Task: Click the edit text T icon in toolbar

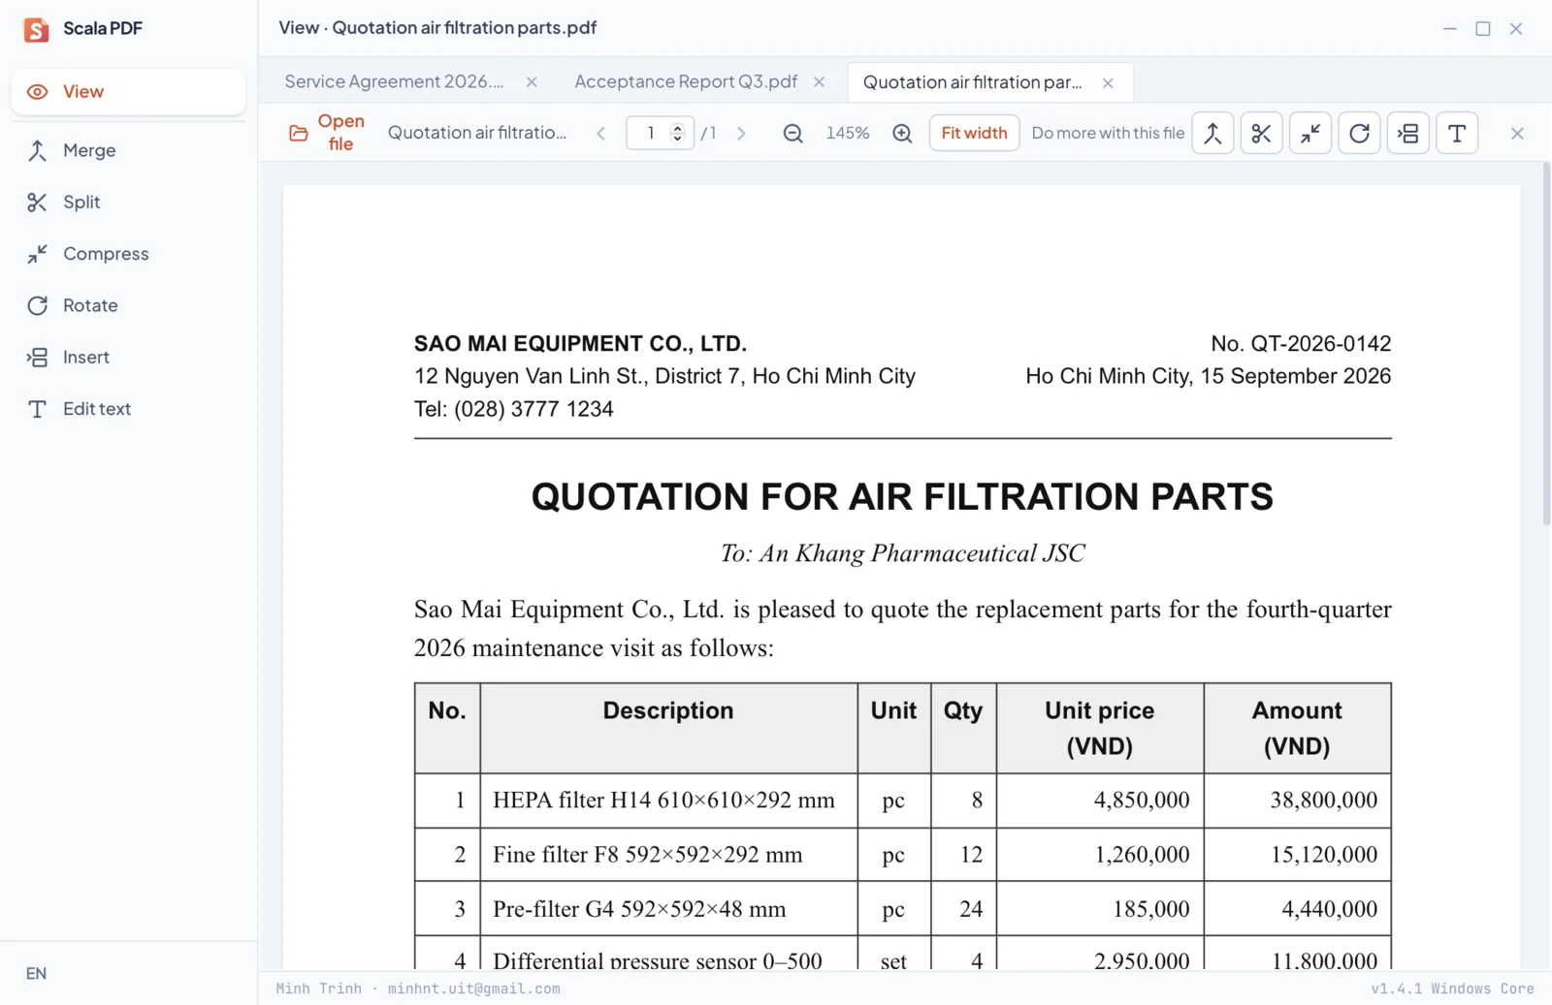Action: [1457, 133]
